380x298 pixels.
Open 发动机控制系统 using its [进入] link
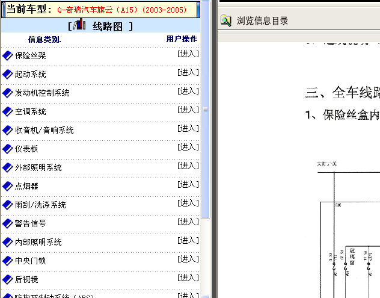[x=188, y=92]
